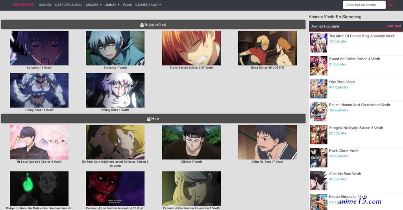Viewport: 403px width, 210px height.
Task: Open Ahiru No Sora 47 Vostfr thumbnail
Action: (x=267, y=142)
